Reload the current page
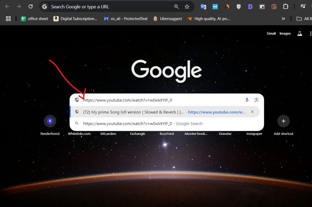The height and width of the screenshot is (207, 312). pos(30,7)
